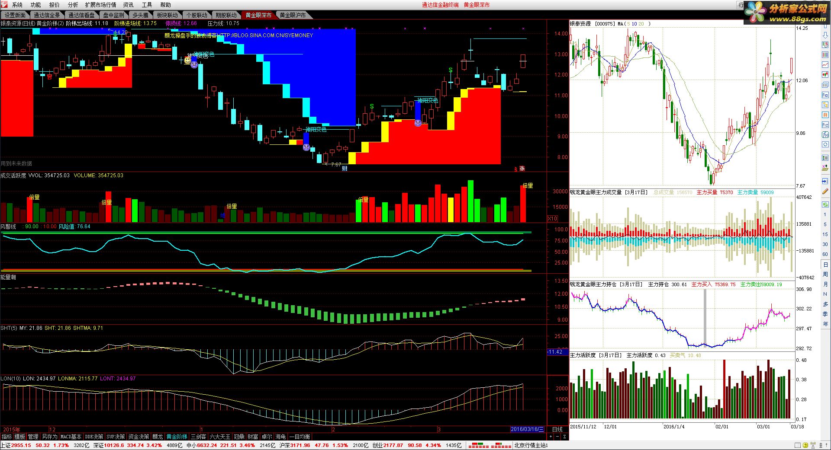831x450 pixels.
Task: Switch to the 板块联动 tab
Action: [167, 15]
